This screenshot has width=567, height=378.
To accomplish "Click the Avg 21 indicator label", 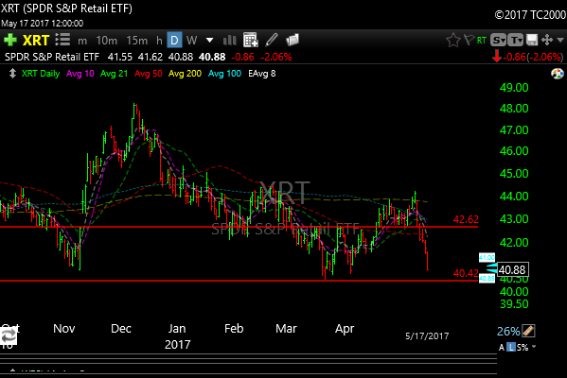I will tap(114, 74).
